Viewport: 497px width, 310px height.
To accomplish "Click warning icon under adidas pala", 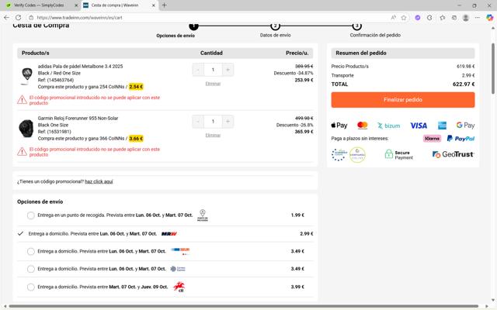I will tap(22, 100).
